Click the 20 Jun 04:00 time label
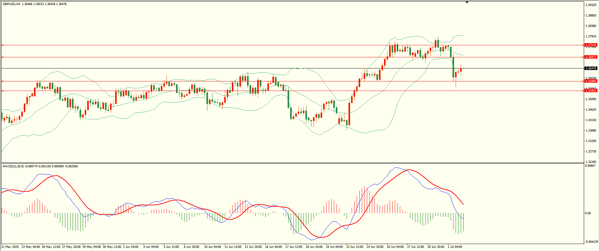 (x=335, y=247)
